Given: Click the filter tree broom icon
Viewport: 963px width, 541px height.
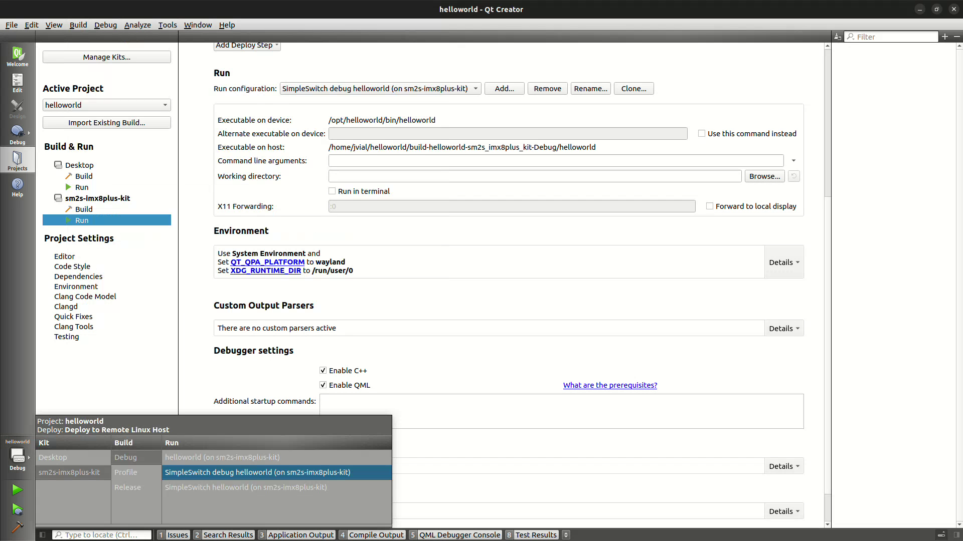Looking at the screenshot, I should pos(837,37).
